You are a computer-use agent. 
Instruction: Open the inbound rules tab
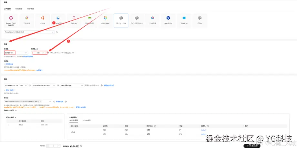tap(74, 120)
